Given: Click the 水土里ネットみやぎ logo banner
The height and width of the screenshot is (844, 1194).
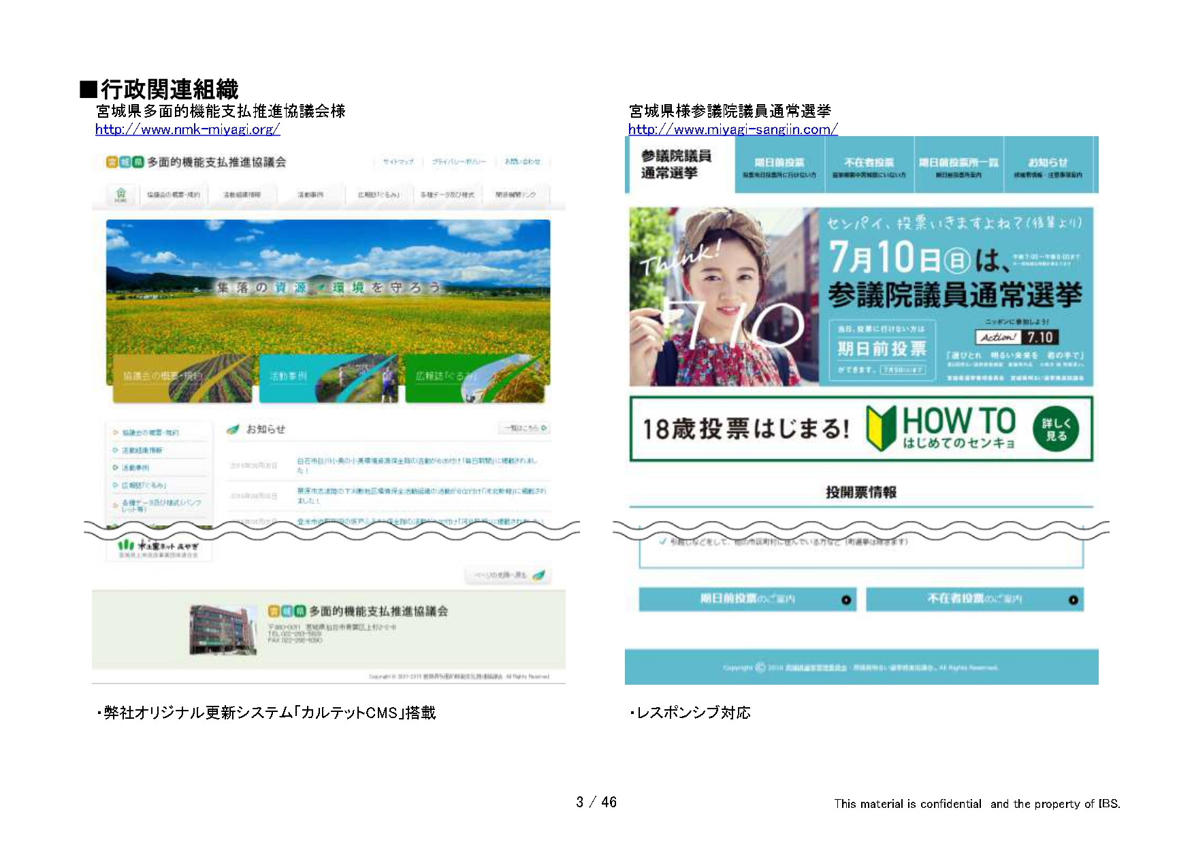Looking at the screenshot, I should pos(159,549).
